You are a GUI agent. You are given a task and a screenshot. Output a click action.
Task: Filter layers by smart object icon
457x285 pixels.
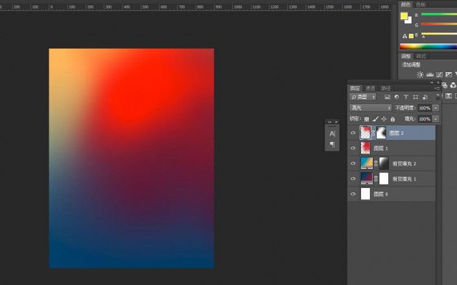(x=425, y=97)
